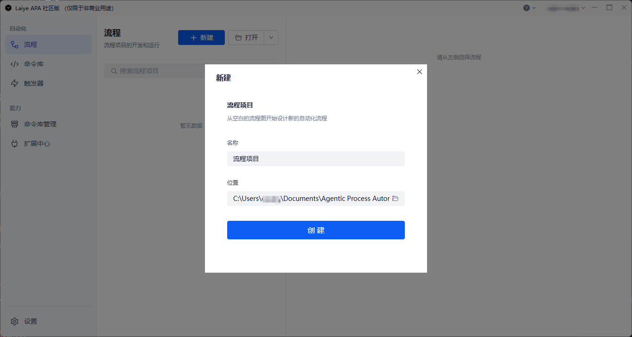Click the 请从左侧选择流程 hint text
Image resolution: width=632 pixels, height=337 pixels.
click(x=459, y=57)
